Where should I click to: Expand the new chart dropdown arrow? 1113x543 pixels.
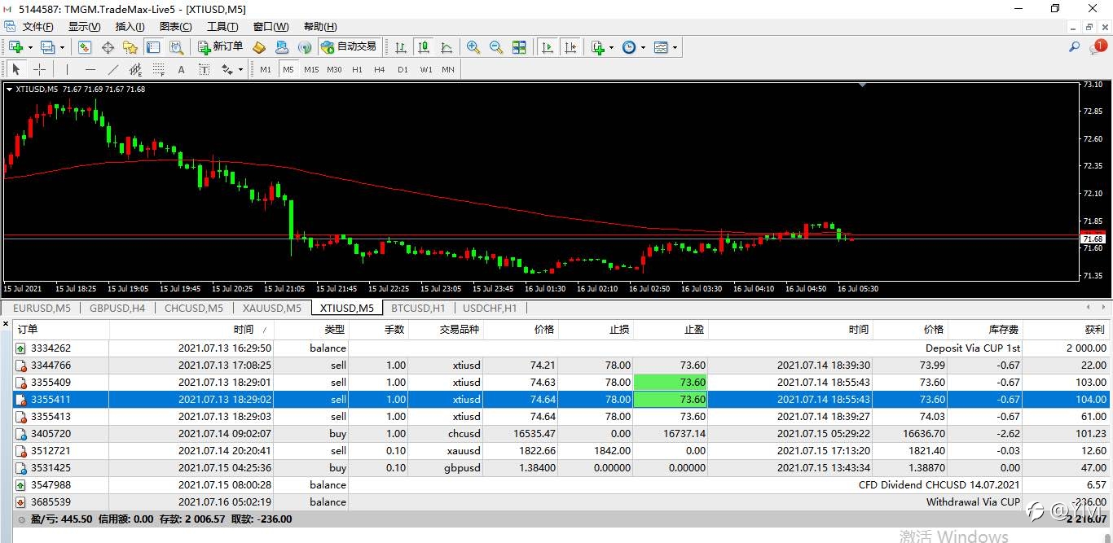coord(30,47)
